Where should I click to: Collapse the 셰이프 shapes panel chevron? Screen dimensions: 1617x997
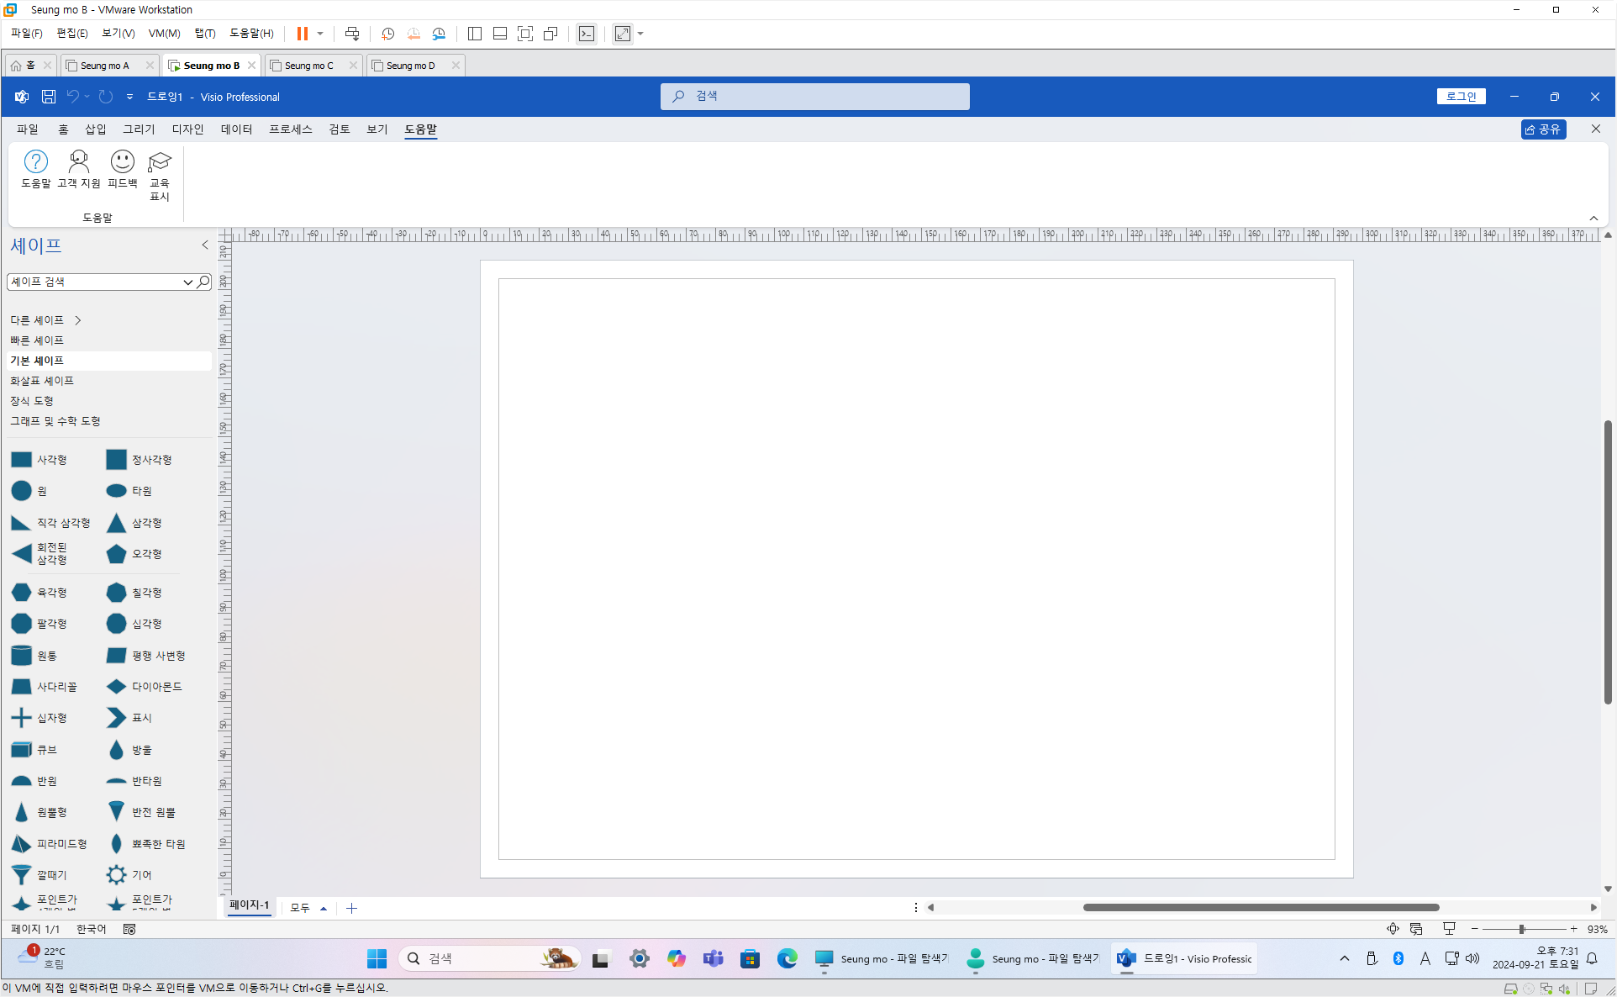[204, 245]
